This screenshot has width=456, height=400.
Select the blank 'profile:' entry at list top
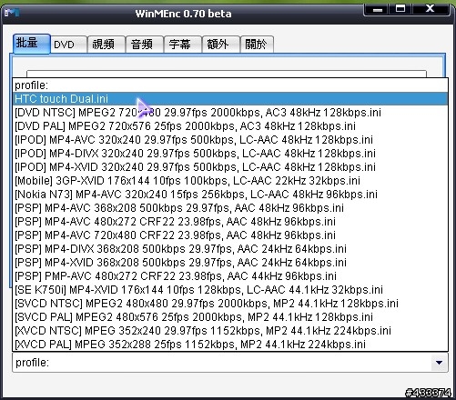point(230,85)
